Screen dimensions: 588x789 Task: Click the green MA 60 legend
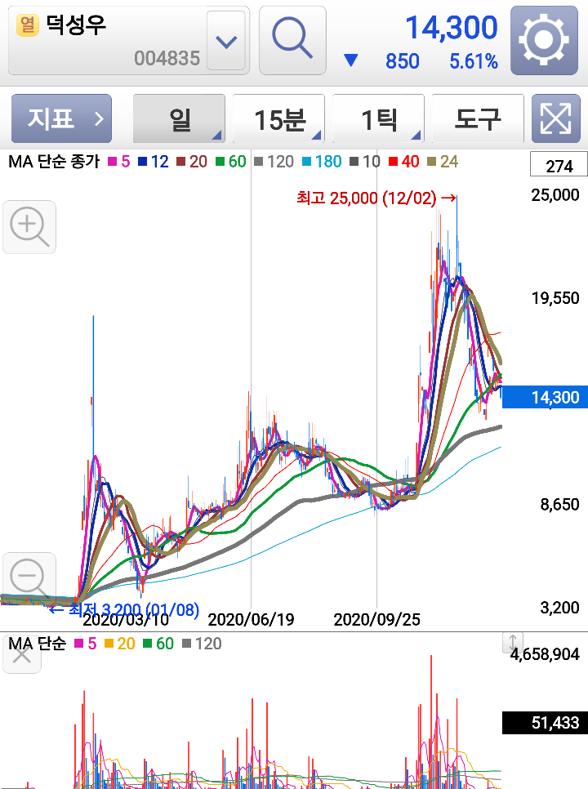pos(231,162)
